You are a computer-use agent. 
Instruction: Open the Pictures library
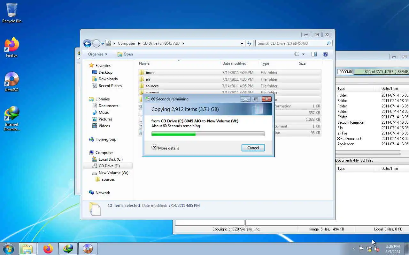[105, 119]
